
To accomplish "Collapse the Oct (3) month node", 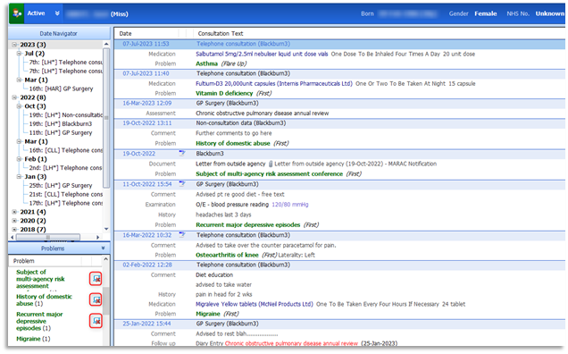I will tap(19, 106).
